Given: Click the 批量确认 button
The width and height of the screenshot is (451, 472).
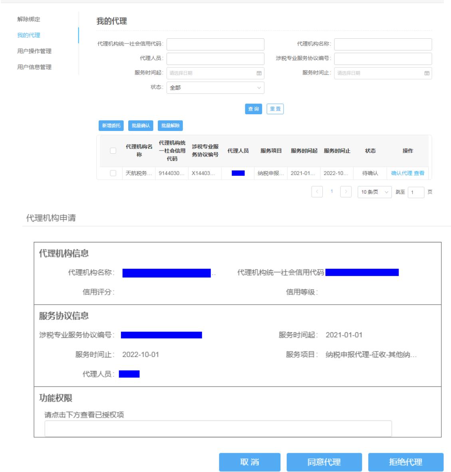Looking at the screenshot, I should pyautogui.click(x=141, y=126).
